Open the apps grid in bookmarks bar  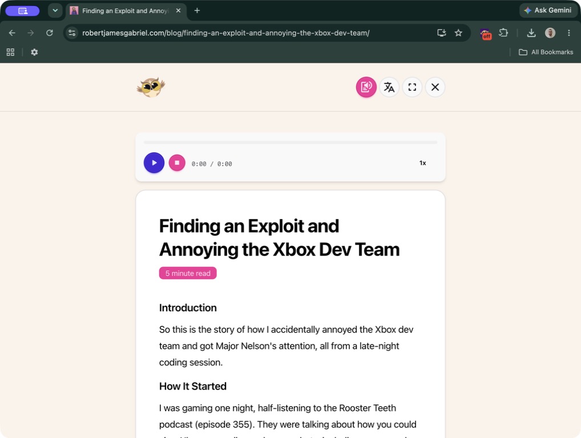click(10, 52)
